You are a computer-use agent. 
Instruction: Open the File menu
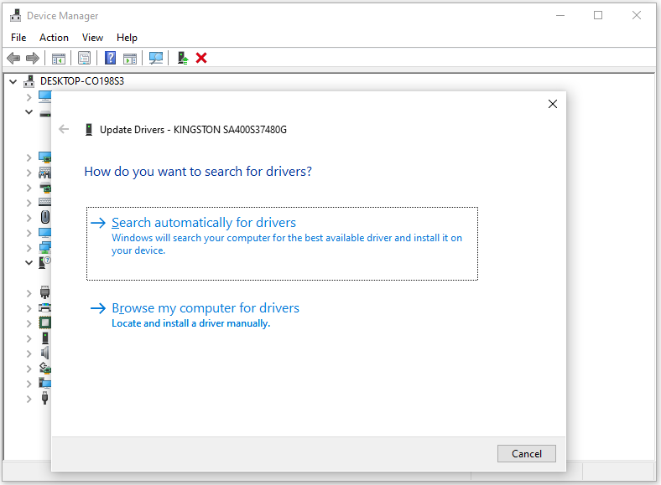tap(18, 38)
